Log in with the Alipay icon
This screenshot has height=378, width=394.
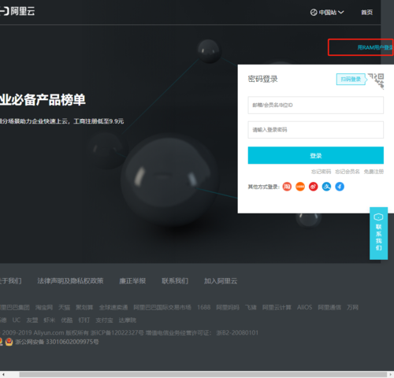[326, 187]
